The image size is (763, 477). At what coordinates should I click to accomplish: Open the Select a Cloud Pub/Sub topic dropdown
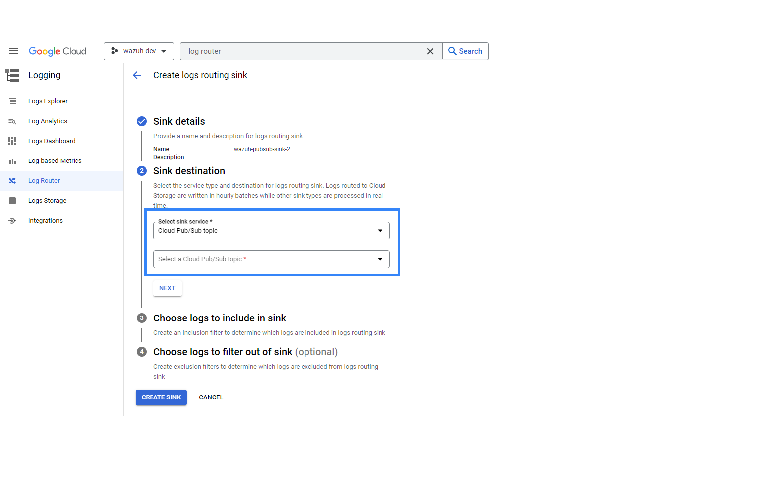(271, 259)
